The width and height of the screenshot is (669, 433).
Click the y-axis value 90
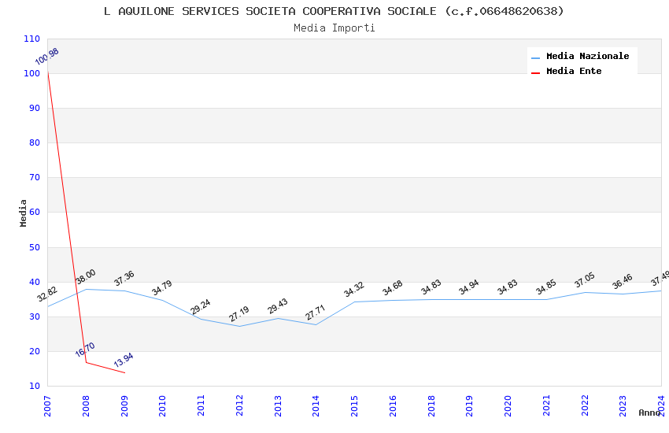click(35, 109)
